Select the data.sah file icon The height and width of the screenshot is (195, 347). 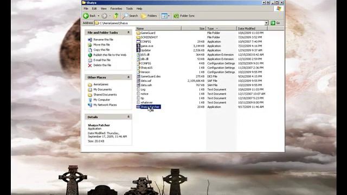point(138,85)
